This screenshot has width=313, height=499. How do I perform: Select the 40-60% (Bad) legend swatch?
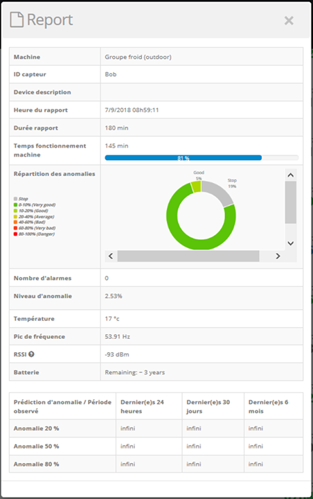(15, 222)
